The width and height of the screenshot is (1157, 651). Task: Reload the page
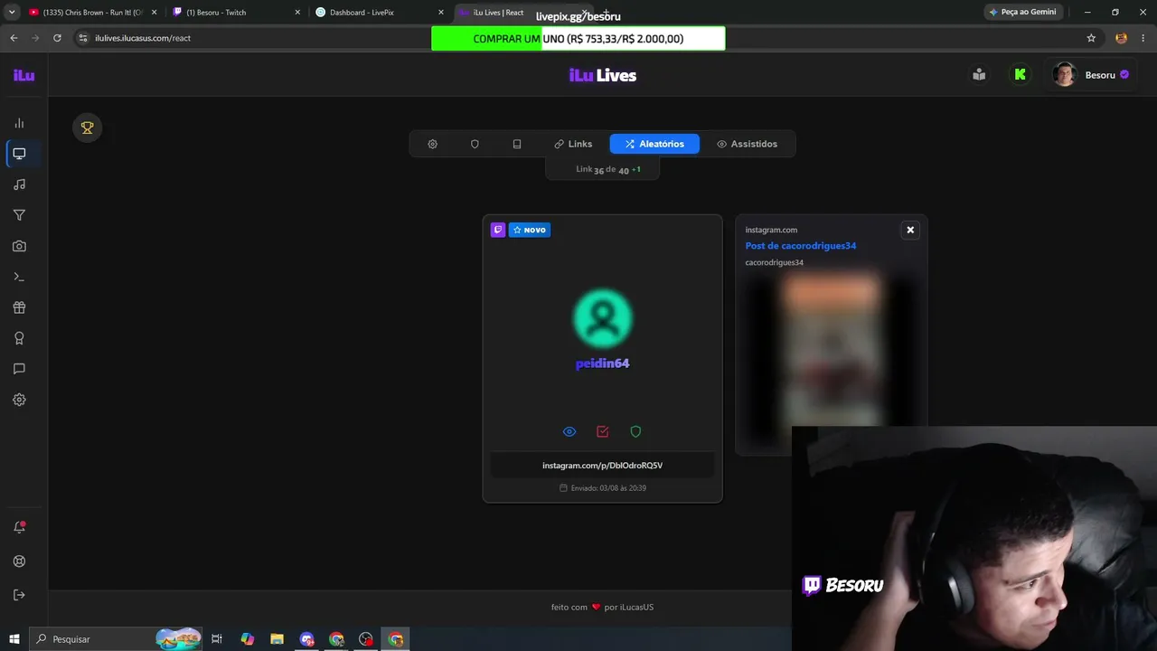pyautogui.click(x=57, y=38)
